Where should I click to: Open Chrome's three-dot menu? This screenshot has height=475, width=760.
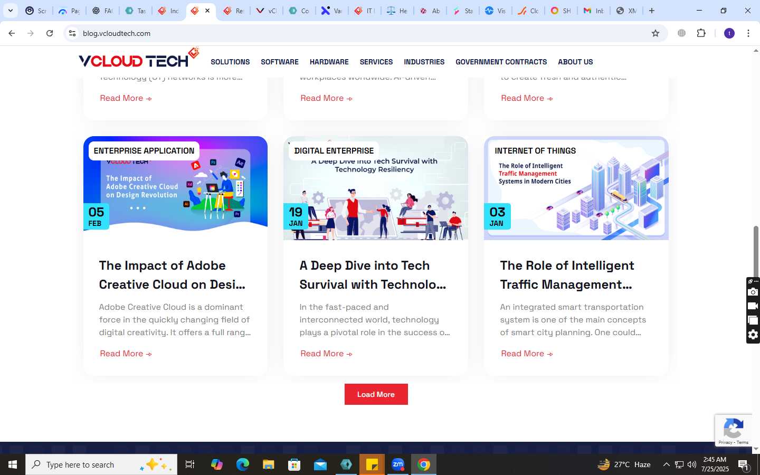coord(748,33)
